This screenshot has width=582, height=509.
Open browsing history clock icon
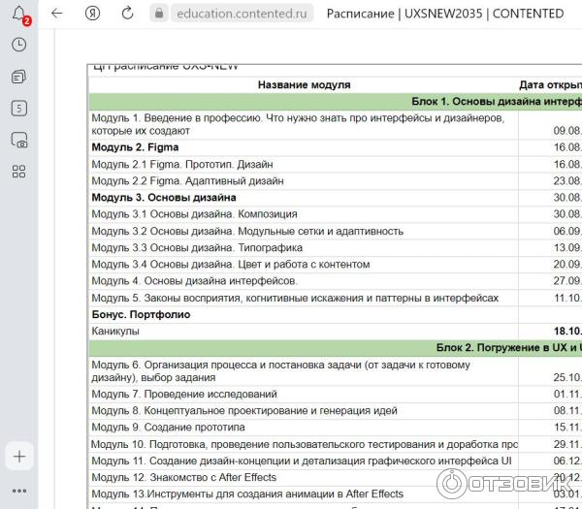click(x=18, y=45)
